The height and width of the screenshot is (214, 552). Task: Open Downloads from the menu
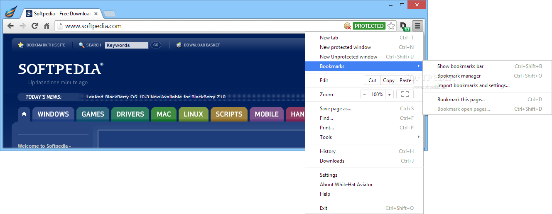coord(364,161)
